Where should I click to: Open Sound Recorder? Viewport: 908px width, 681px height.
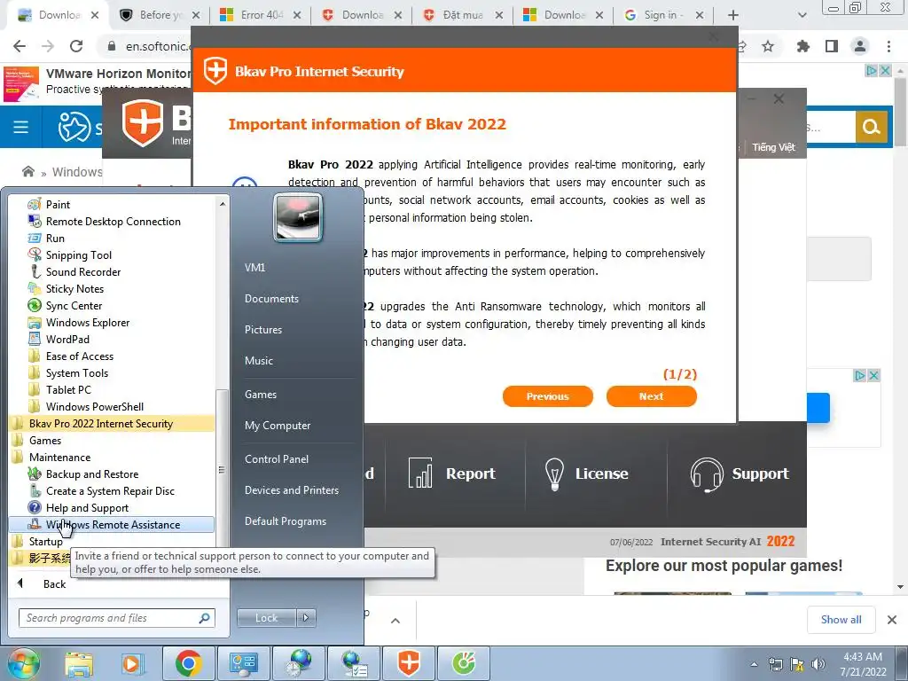pos(82,271)
